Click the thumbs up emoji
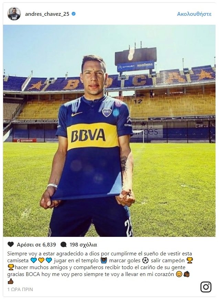 pos(11,281)
